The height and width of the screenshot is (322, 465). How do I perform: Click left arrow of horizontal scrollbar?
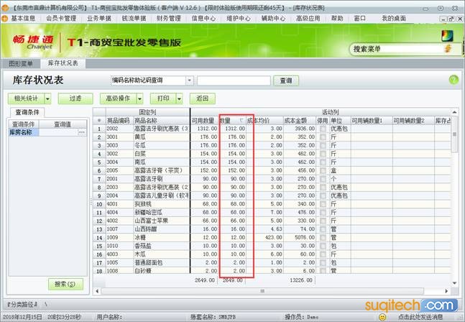pos(97,291)
